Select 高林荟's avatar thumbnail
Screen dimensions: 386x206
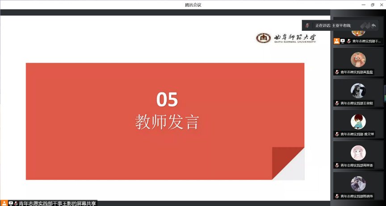coord(358,153)
